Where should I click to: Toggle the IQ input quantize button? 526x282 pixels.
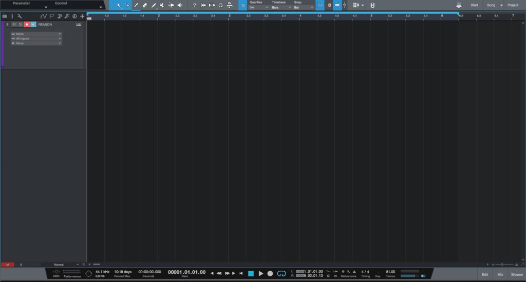(x=242, y=5)
